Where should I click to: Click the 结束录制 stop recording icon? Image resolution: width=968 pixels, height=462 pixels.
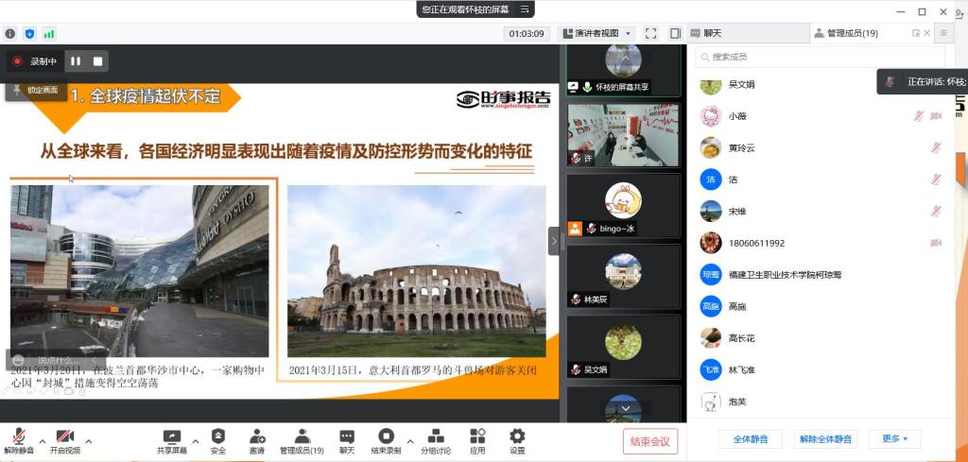pyautogui.click(x=386, y=437)
